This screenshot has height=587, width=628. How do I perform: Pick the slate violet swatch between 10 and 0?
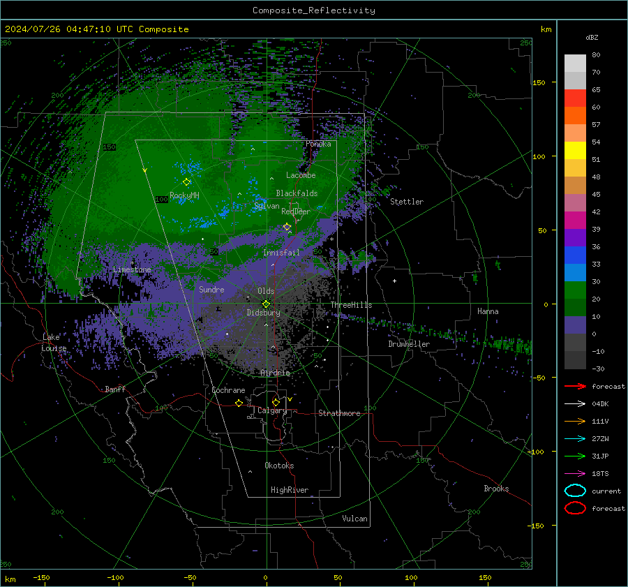575,325
